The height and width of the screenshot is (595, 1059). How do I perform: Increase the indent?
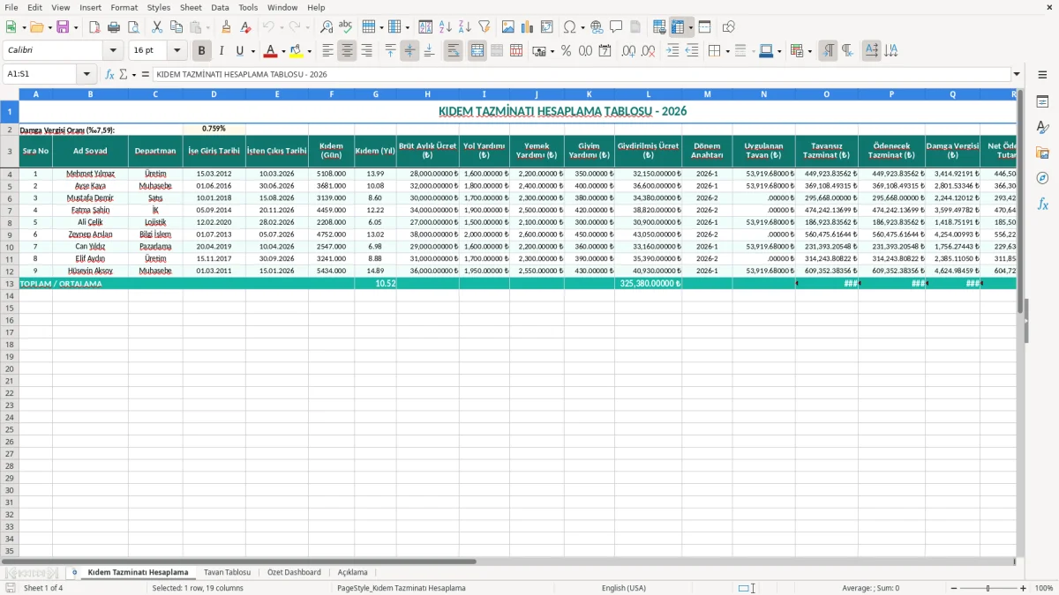click(x=672, y=51)
